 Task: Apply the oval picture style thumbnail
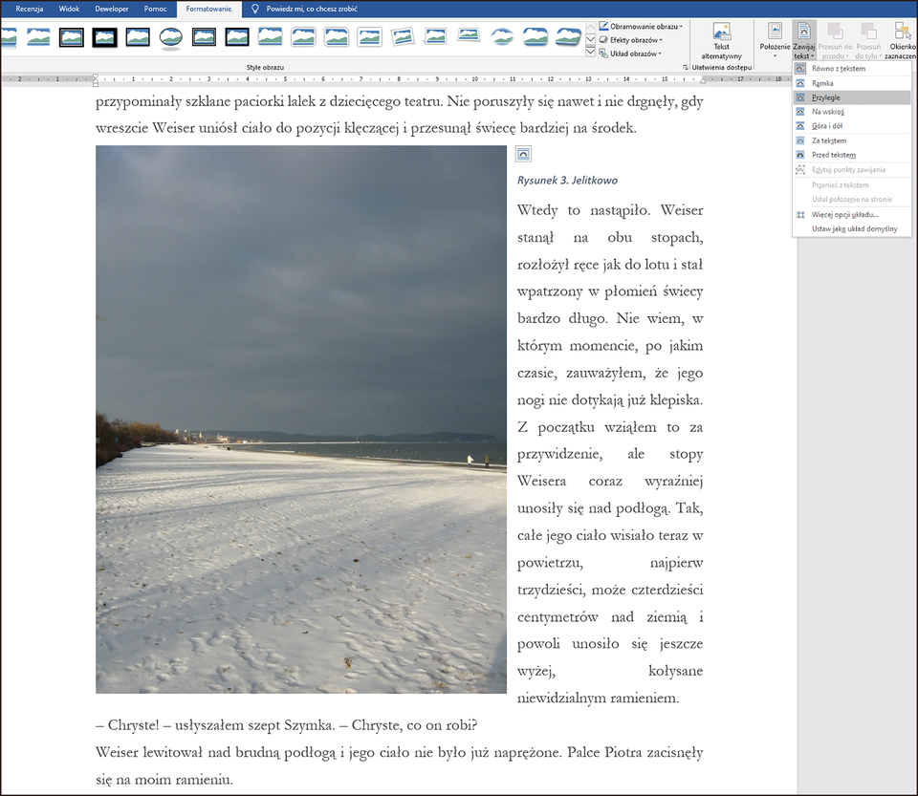(x=171, y=37)
